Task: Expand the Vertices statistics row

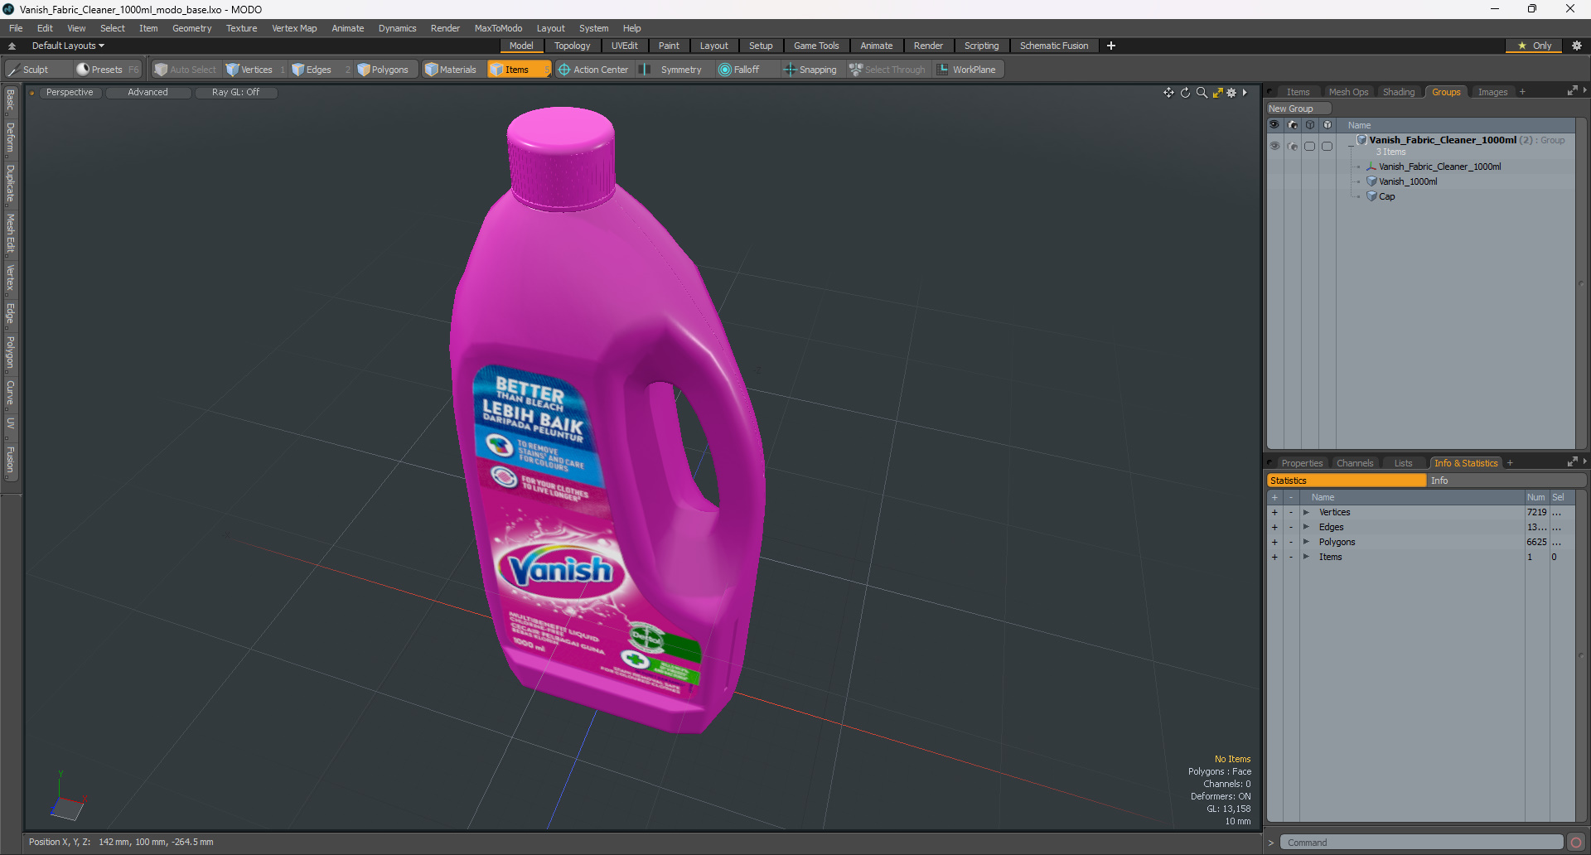Action: pos(1306,512)
